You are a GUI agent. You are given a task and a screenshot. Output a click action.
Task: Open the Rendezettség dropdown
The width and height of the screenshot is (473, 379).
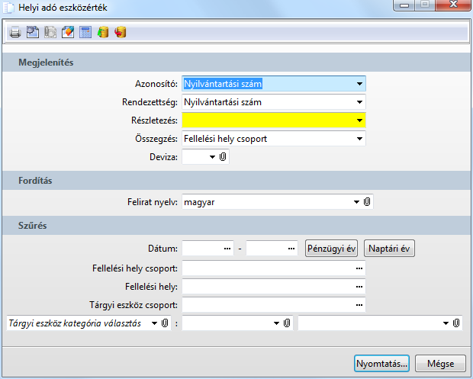click(359, 102)
